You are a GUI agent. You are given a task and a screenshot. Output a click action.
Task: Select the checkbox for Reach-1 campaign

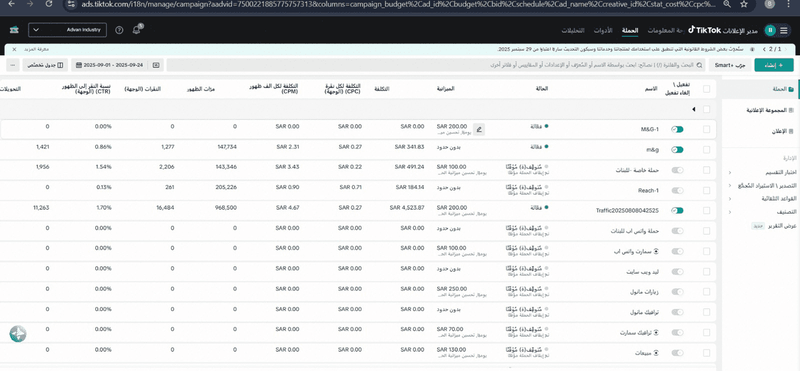[x=707, y=190]
